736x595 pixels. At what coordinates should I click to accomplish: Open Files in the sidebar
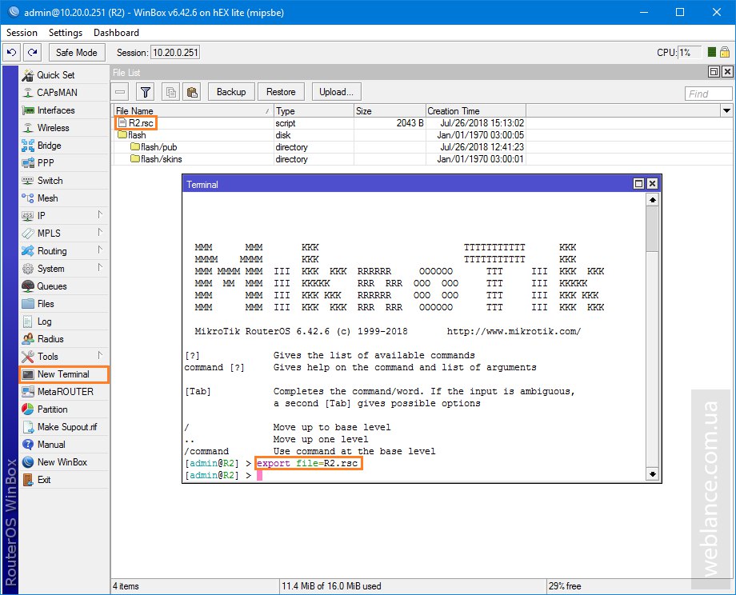tap(64, 304)
